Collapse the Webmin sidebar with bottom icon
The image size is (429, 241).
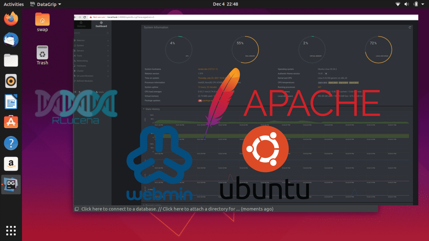(x=75, y=92)
